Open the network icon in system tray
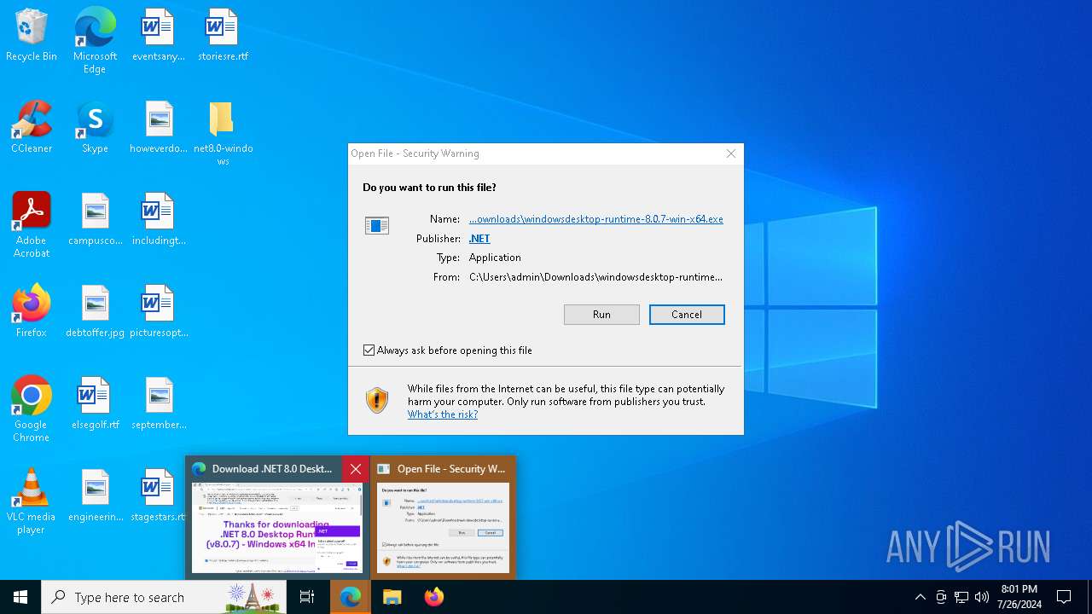Viewport: 1092px width, 614px height. click(961, 597)
